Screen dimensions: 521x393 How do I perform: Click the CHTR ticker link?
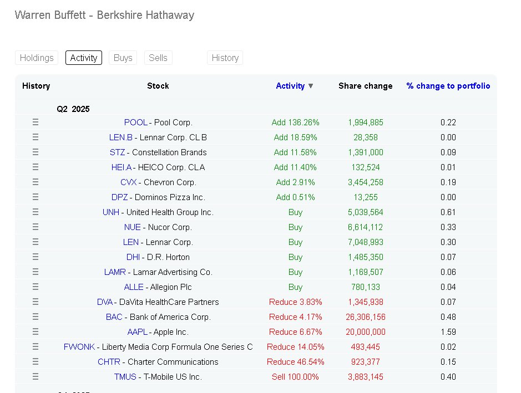coord(109,362)
